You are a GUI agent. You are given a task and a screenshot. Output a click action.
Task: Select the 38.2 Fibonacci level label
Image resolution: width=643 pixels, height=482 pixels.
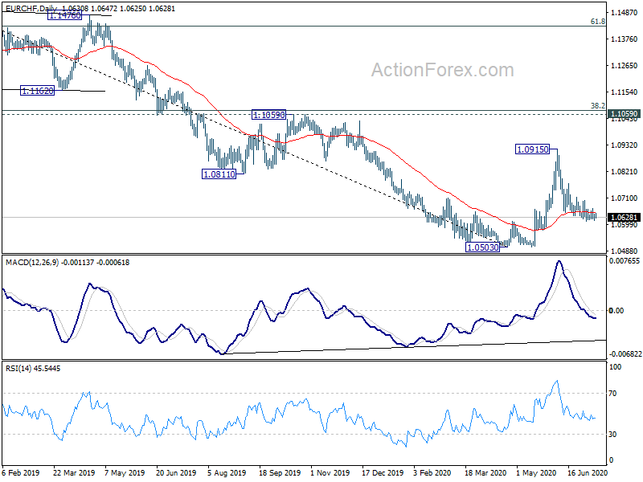coord(597,106)
